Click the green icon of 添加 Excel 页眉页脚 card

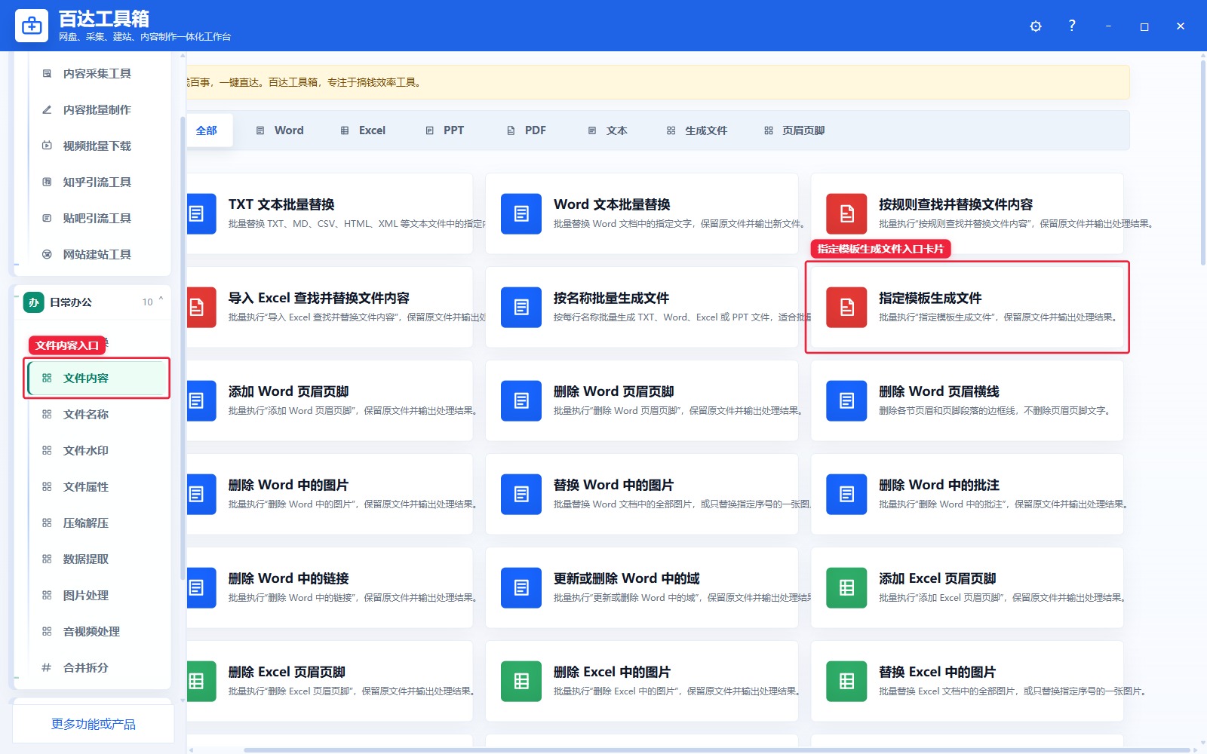[846, 588]
